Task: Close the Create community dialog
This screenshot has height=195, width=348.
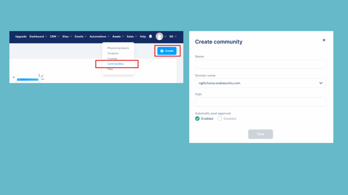Action: 324,40
